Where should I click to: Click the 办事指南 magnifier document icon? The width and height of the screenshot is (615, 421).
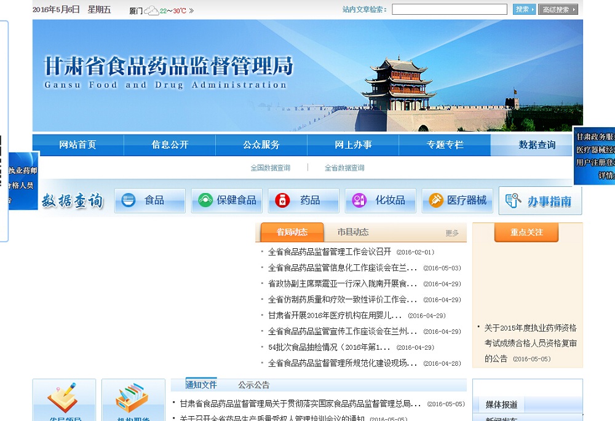pos(513,200)
